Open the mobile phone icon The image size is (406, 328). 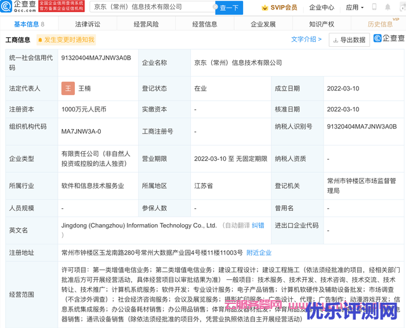tap(374, 7)
